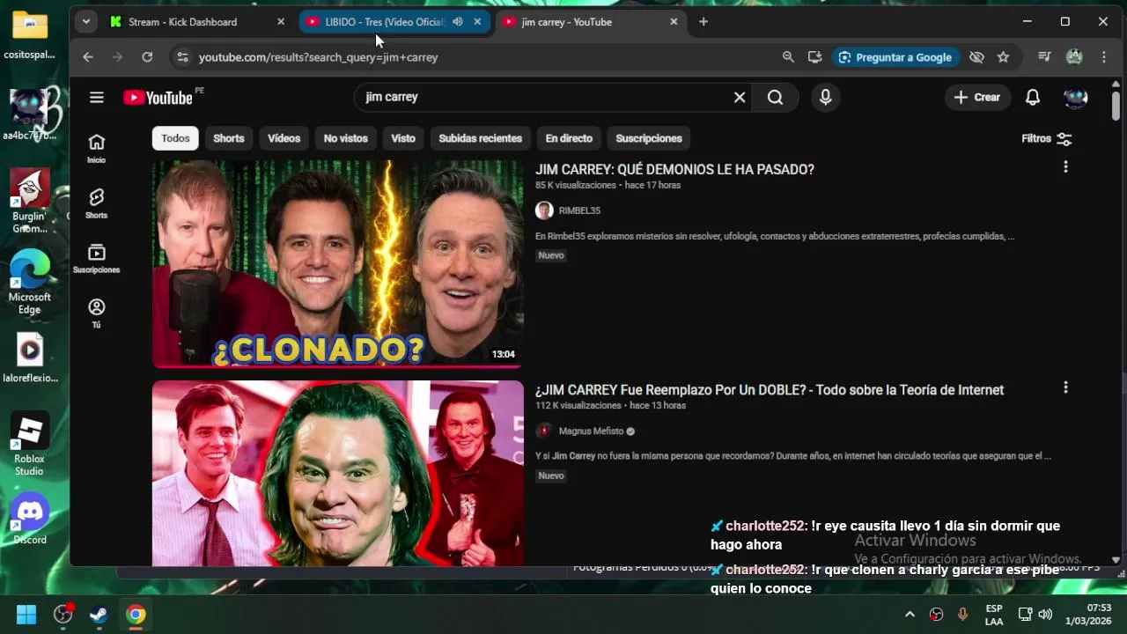
Task: Open the Tú sidebar section
Action: (x=97, y=313)
